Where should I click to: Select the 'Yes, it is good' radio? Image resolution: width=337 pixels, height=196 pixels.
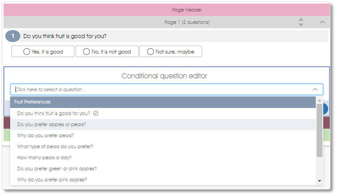pyautogui.click(x=27, y=52)
